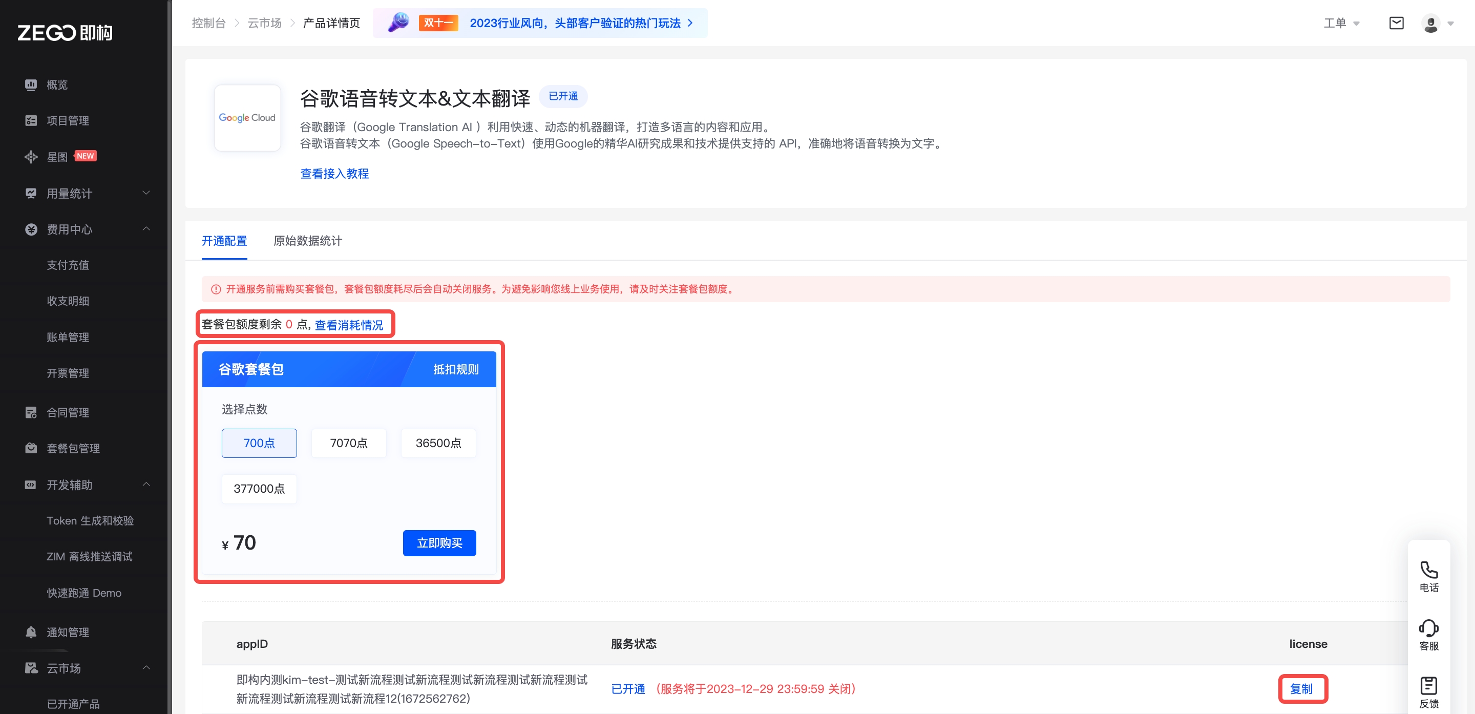The height and width of the screenshot is (714, 1475).
Task: Open the mail inbox icon
Action: [1397, 23]
